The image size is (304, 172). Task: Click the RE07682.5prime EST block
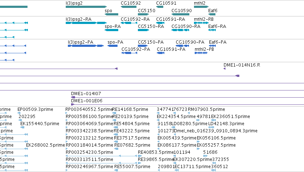coord(116,149)
